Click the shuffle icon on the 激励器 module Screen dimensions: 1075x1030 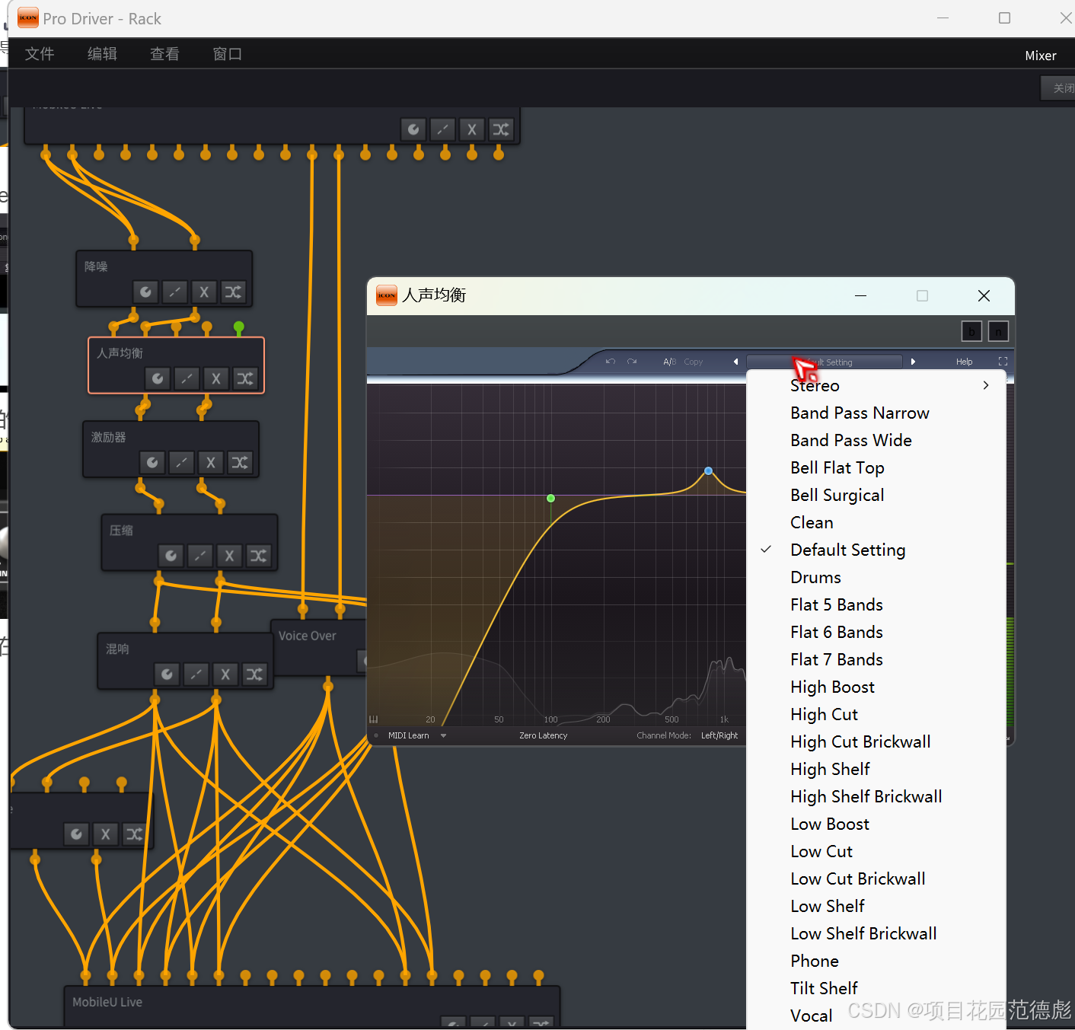click(240, 462)
